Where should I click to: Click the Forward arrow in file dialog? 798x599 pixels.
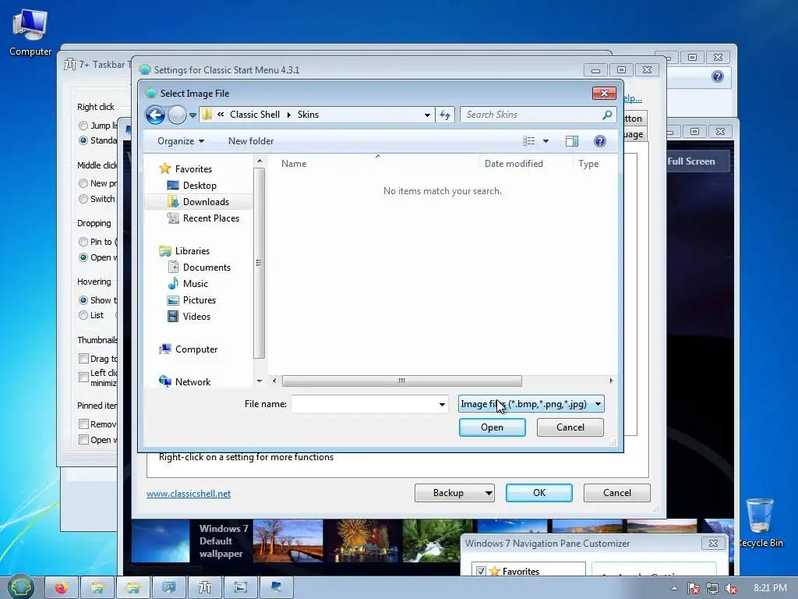[x=177, y=115]
